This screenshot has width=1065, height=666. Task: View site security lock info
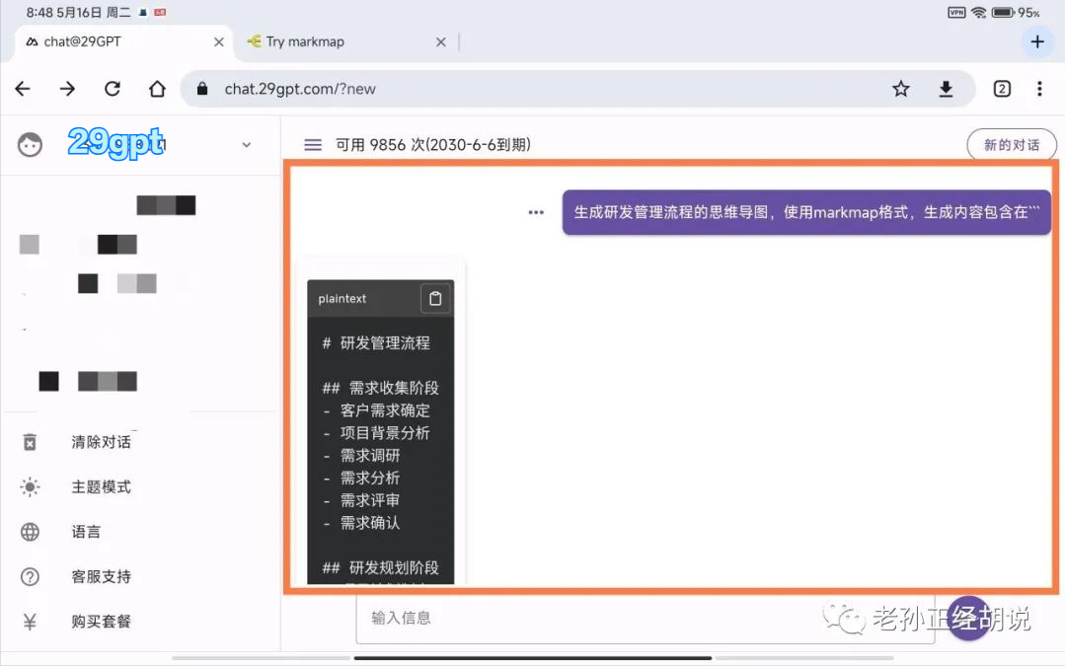point(201,89)
